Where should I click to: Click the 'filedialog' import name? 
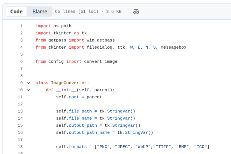99,47
